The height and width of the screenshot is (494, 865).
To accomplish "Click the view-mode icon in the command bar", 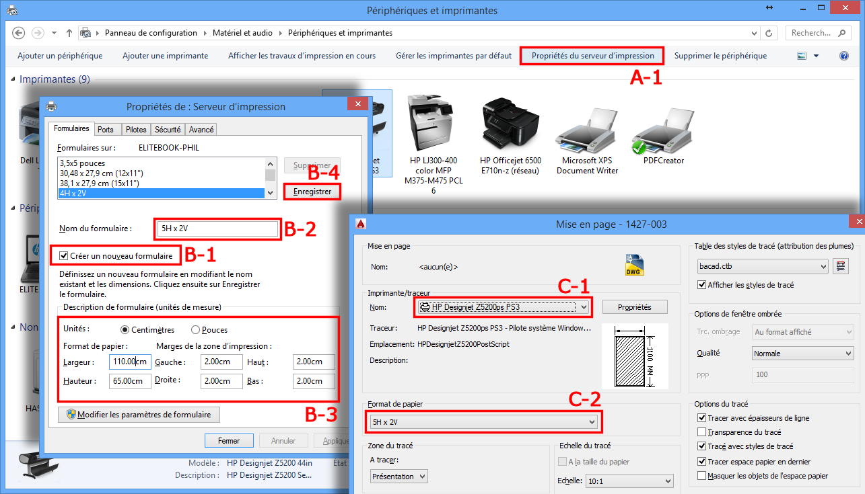I will tap(802, 56).
